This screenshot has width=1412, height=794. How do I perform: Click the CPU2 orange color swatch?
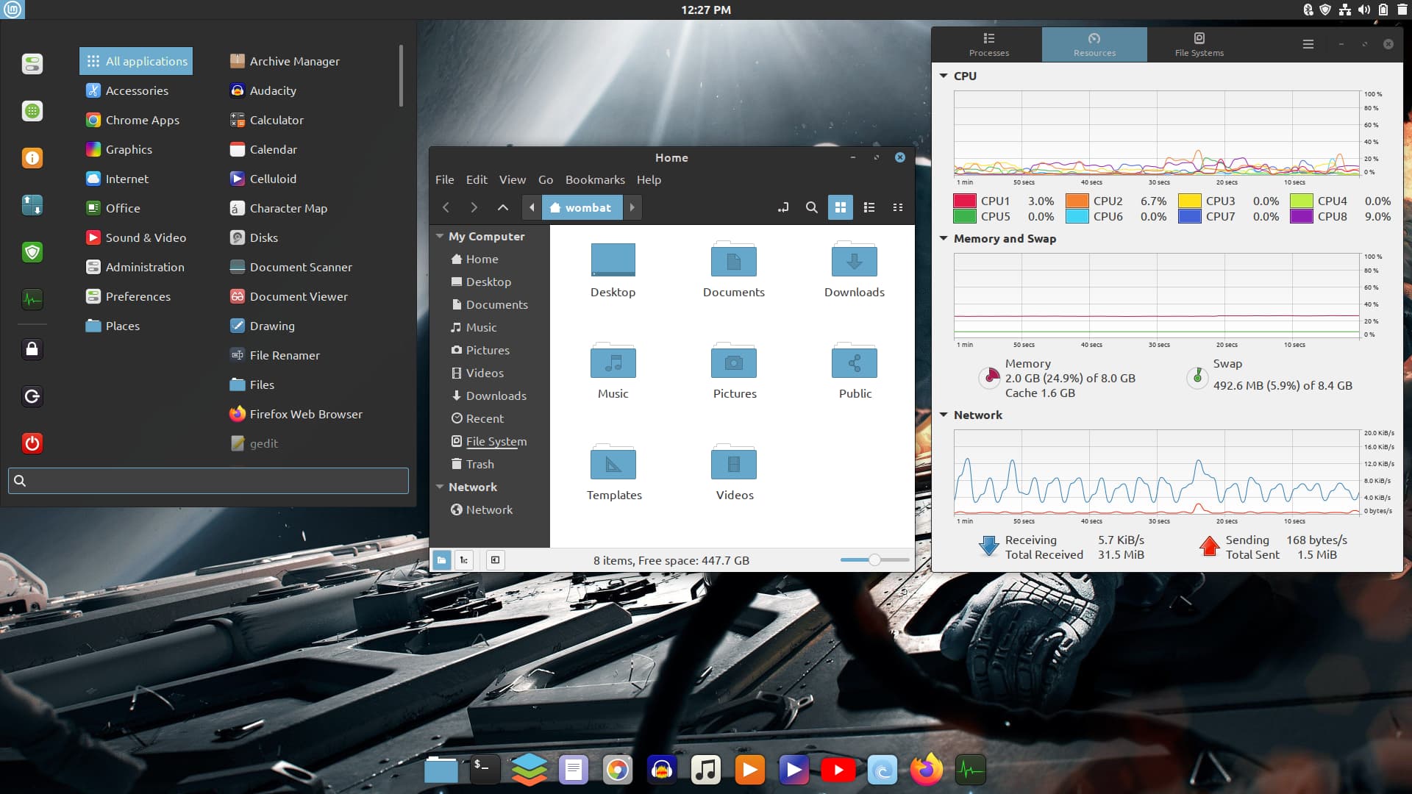pyautogui.click(x=1077, y=201)
